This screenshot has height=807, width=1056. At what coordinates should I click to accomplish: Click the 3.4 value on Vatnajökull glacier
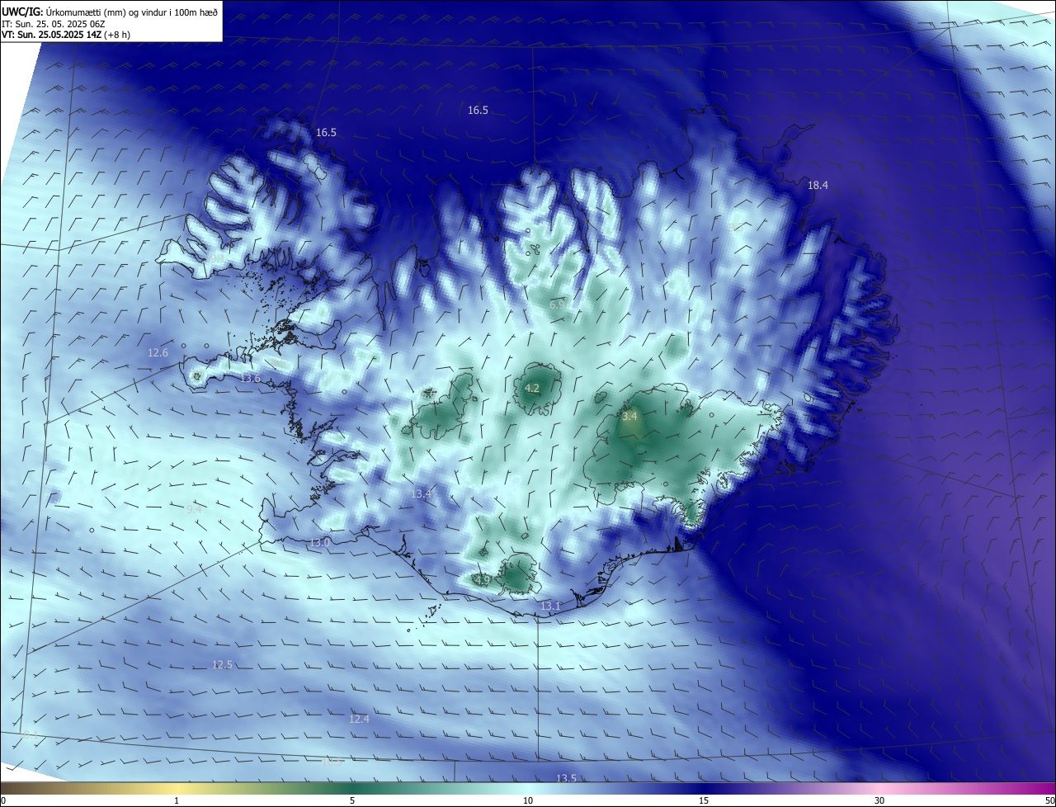pos(629,417)
